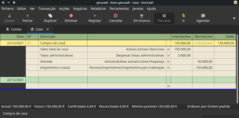Schedule the transaction with Agendar
The height and width of the screenshot is (118, 239).
tap(203, 18)
